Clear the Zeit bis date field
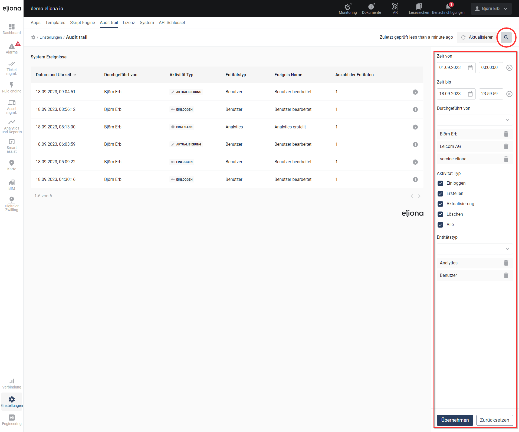 pos(509,94)
